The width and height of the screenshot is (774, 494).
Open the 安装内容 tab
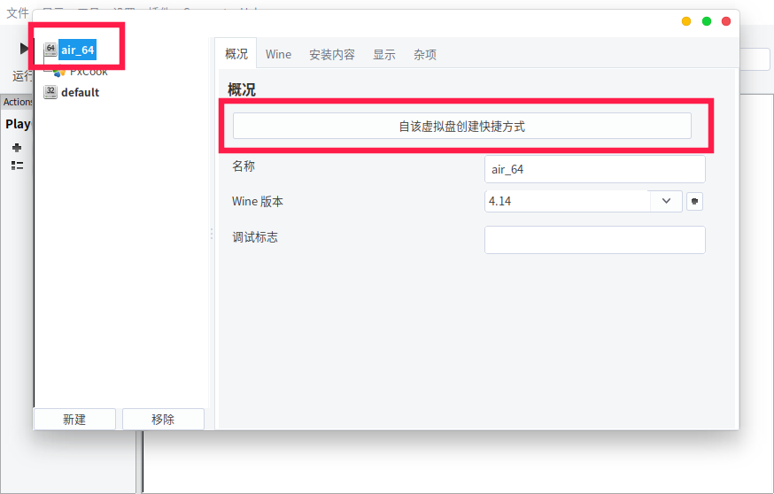(331, 54)
